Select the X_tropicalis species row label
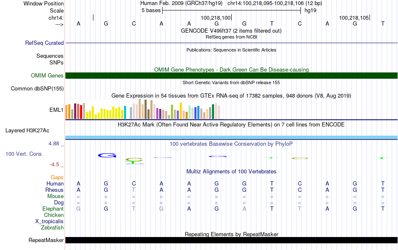This screenshot has width=398, height=250. click(x=49, y=222)
